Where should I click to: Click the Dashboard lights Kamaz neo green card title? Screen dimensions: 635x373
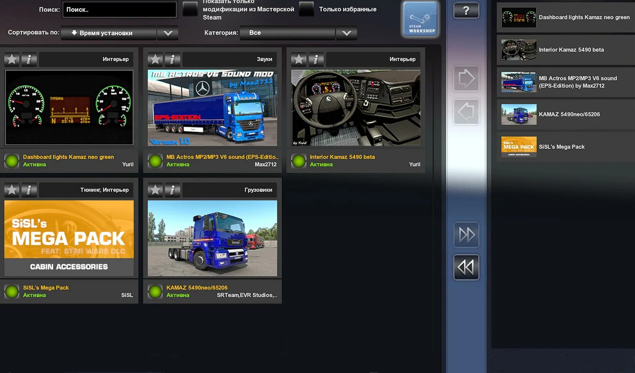pyautogui.click(x=68, y=157)
